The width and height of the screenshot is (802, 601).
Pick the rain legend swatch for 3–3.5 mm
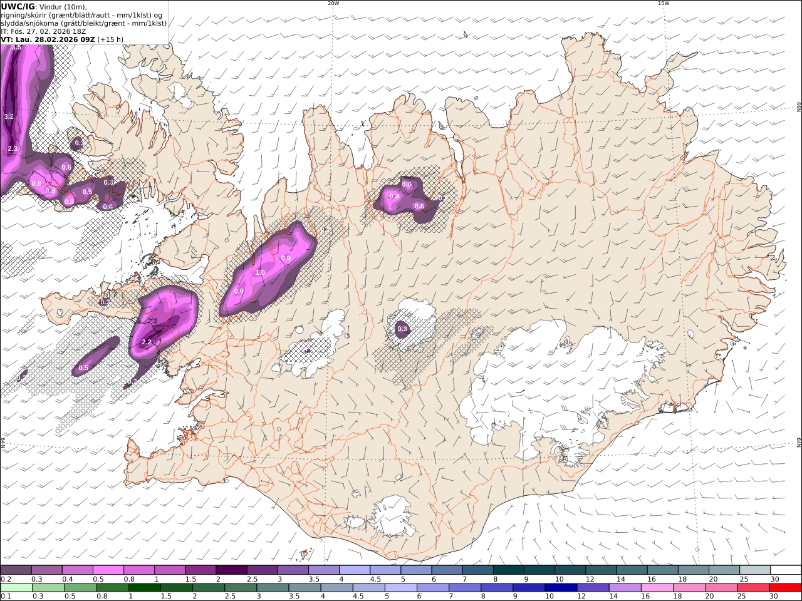coord(273,588)
